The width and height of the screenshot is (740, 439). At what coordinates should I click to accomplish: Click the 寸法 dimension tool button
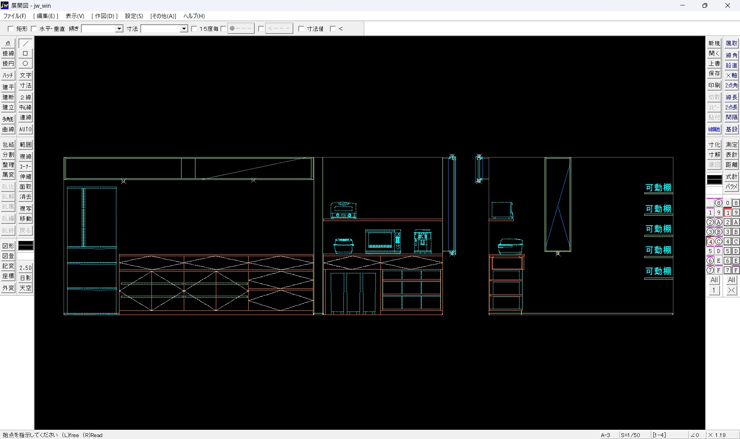[x=25, y=85]
